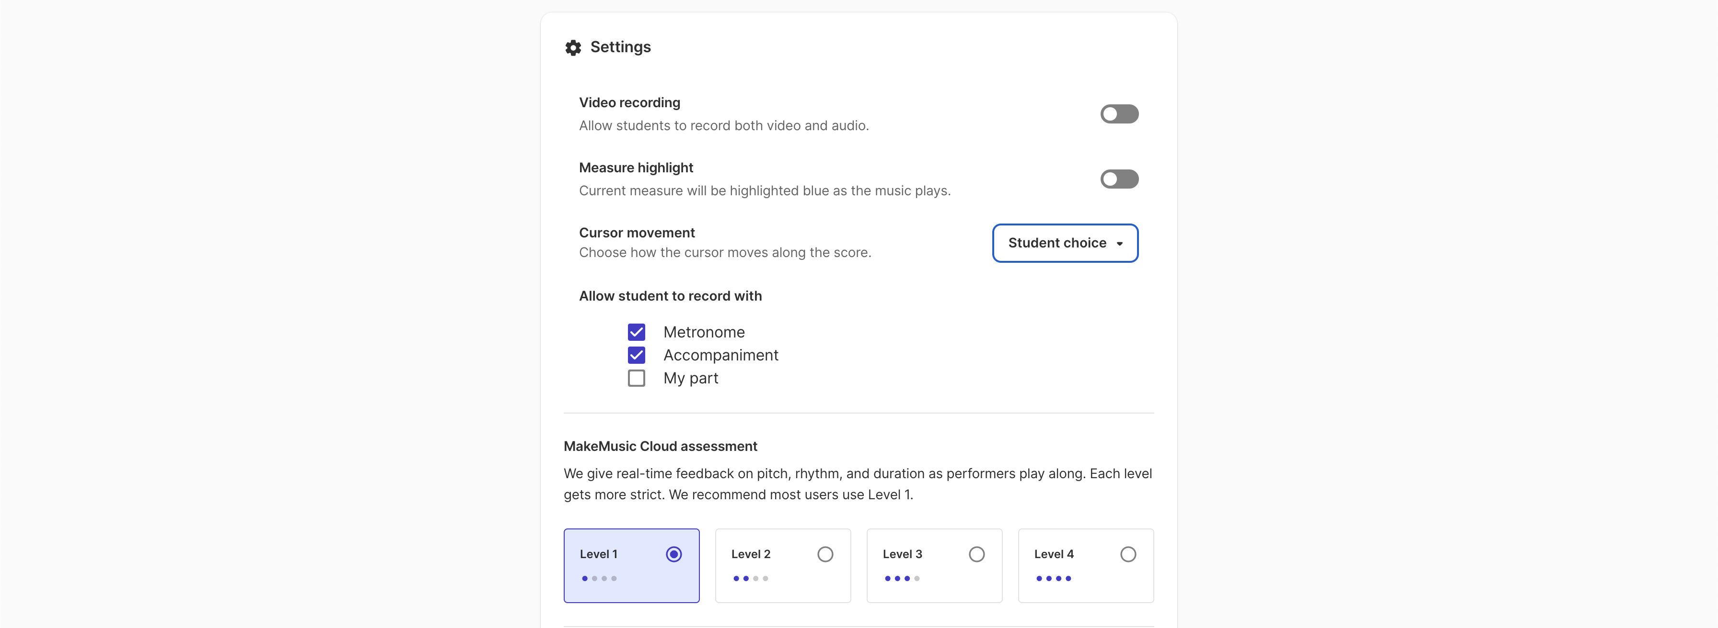Click the difficulty dots under Level 4
1718x628 pixels.
coord(1055,578)
